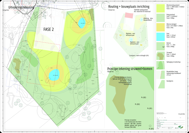Pick the cyan Poel legend swatch
189x133 pixels.
(x=160, y=37)
